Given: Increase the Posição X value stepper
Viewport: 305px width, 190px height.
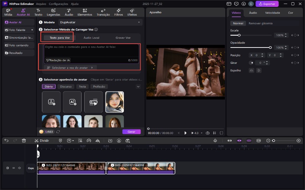Looking at the screenshot, I should click(262, 54).
